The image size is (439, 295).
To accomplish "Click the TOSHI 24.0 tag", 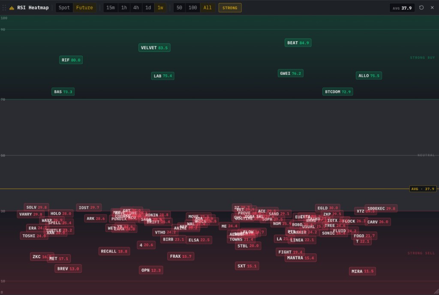I will click(x=34, y=236).
